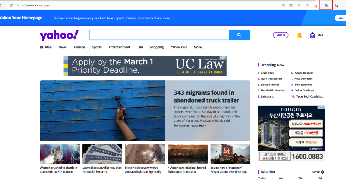The image size is (346, 179).
Task: Click the Sign in button
Action: 280,35
